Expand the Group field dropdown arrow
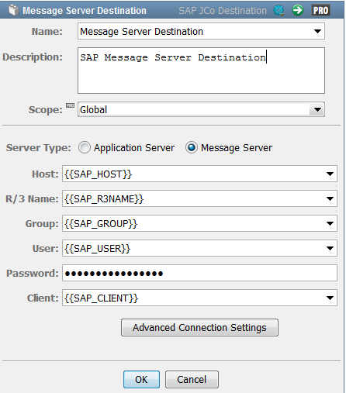The image size is (346, 393). [x=330, y=223]
